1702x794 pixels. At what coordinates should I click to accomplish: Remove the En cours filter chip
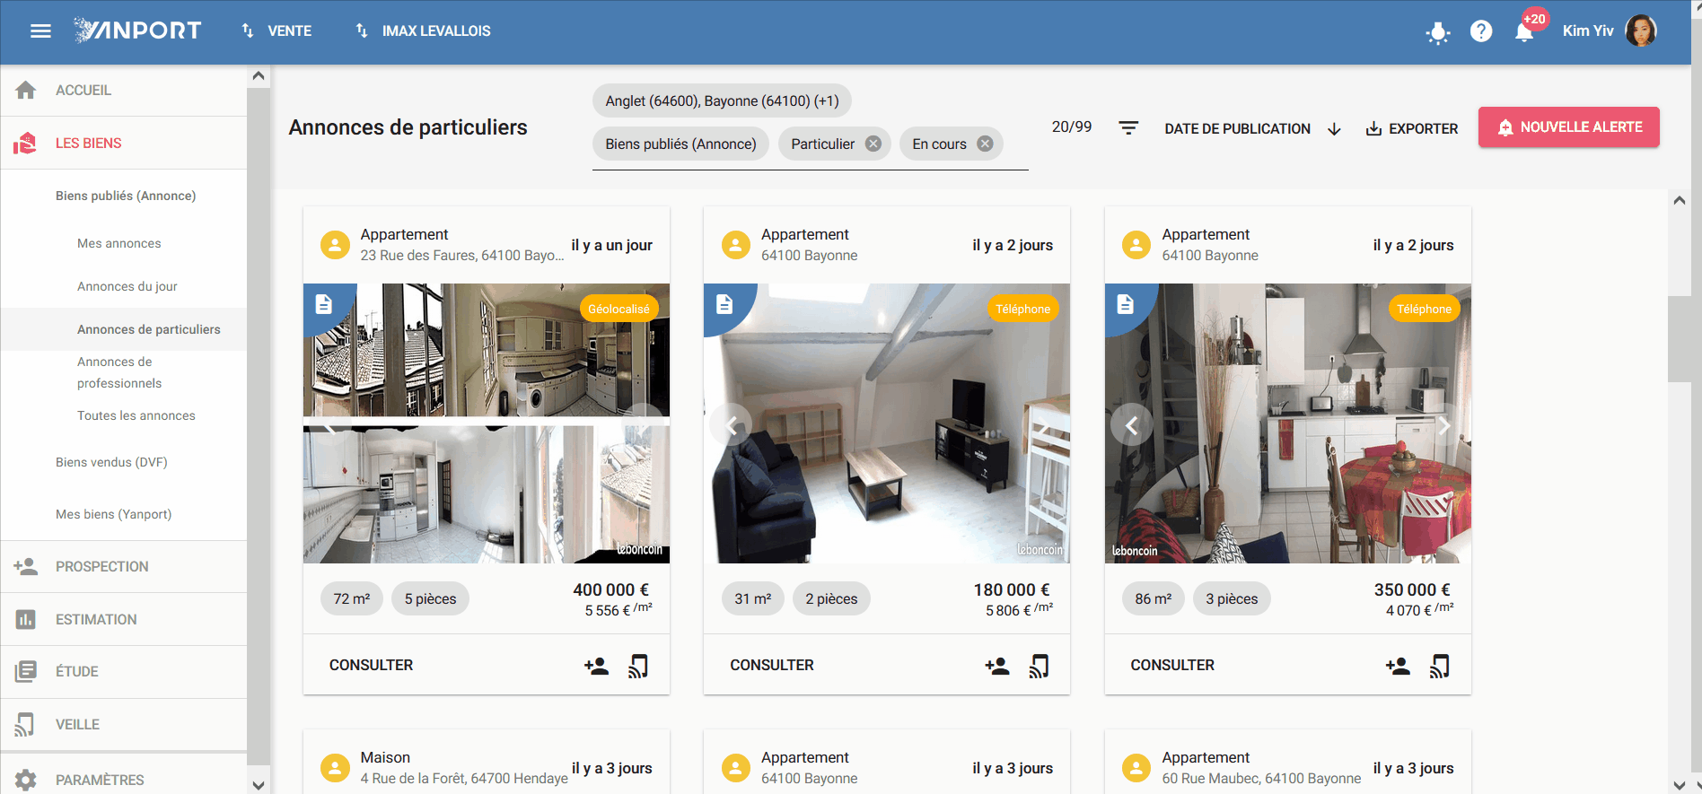(x=985, y=144)
